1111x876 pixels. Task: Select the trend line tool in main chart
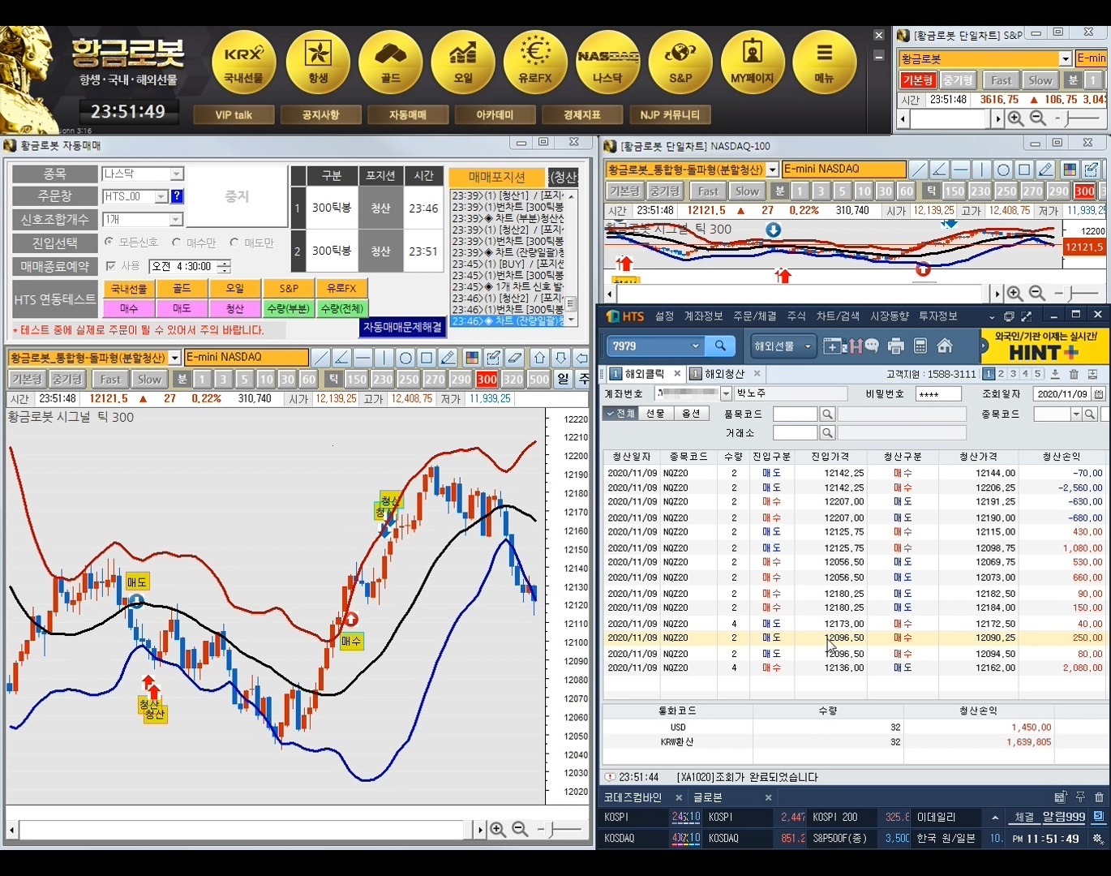[321, 358]
